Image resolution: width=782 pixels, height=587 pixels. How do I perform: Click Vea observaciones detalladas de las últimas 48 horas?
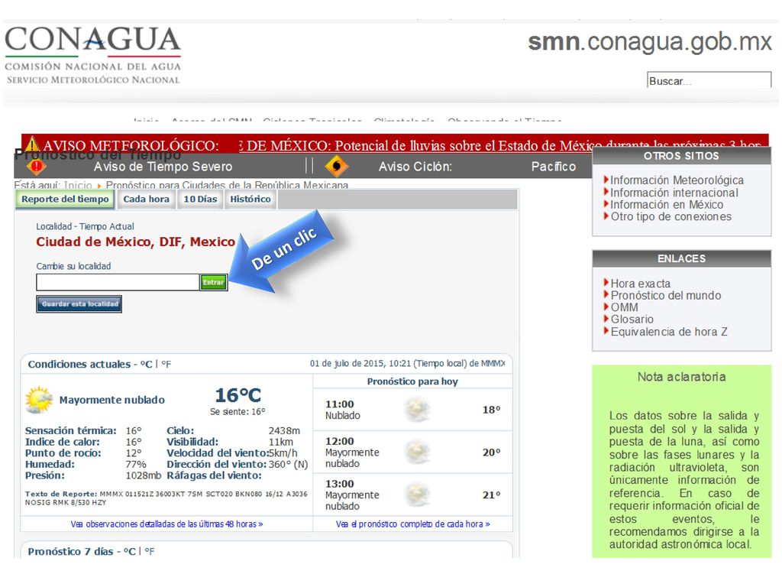coord(166,524)
